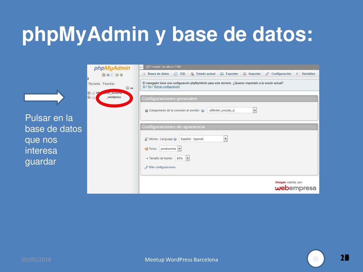Go to the Importar tab
Screen dimensions: 363x272
[252, 74]
